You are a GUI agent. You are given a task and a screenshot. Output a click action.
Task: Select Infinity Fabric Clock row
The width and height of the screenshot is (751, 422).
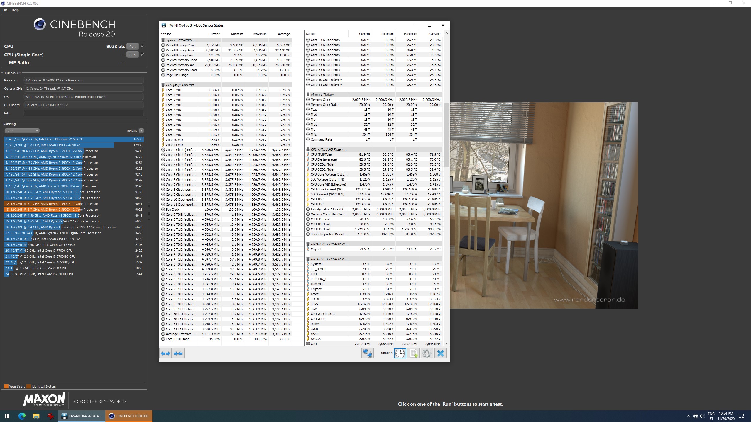(x=374, y=209)
